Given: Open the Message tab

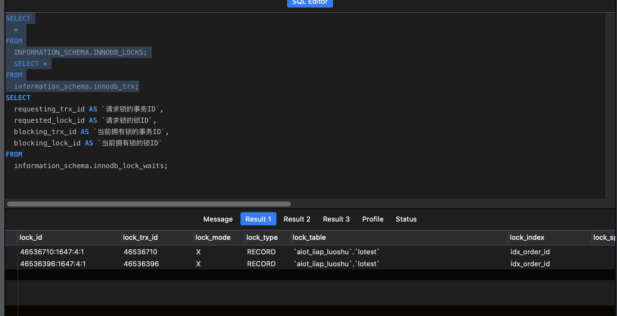Looking at the screenshot, I should click(x=218, y=219).
